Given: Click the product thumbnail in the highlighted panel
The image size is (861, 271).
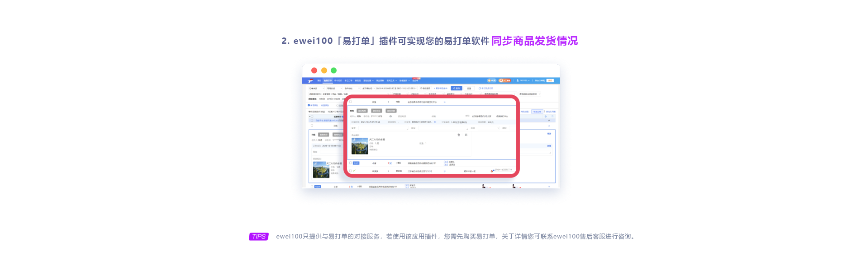Looking at the screenshot, I should click(360, 146).
